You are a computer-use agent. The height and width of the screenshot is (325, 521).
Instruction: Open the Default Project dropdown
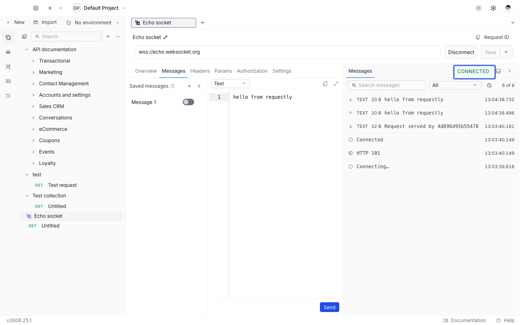99,8
